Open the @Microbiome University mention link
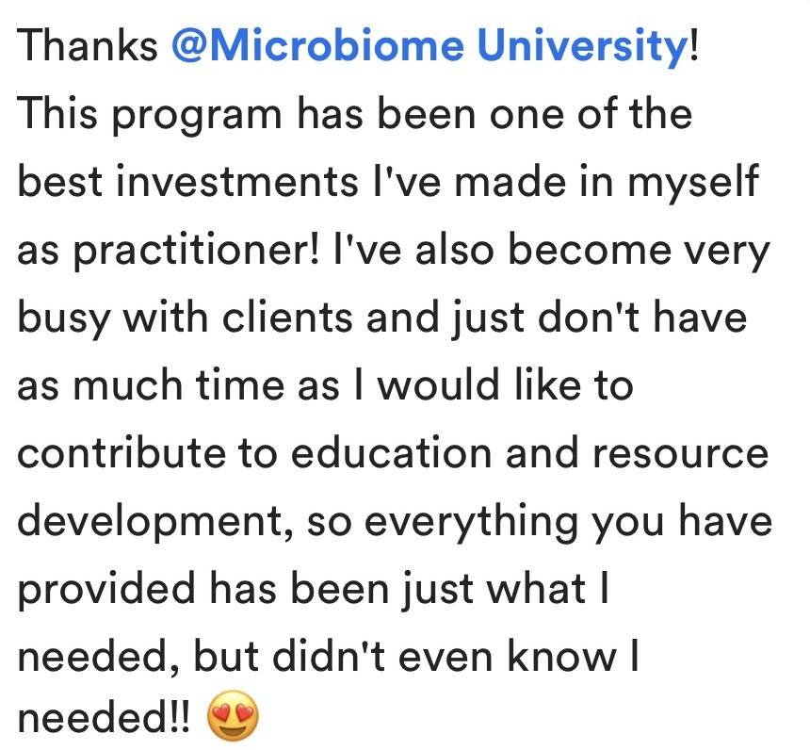810x750 pixels. pos(430,47)
